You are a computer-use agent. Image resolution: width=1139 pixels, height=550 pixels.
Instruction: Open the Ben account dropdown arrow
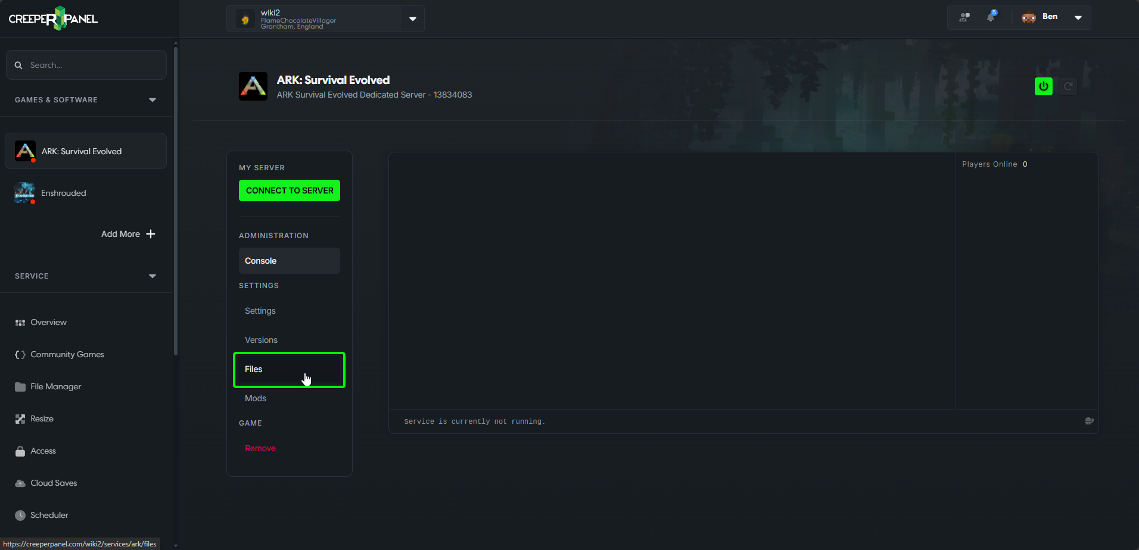1078,17
